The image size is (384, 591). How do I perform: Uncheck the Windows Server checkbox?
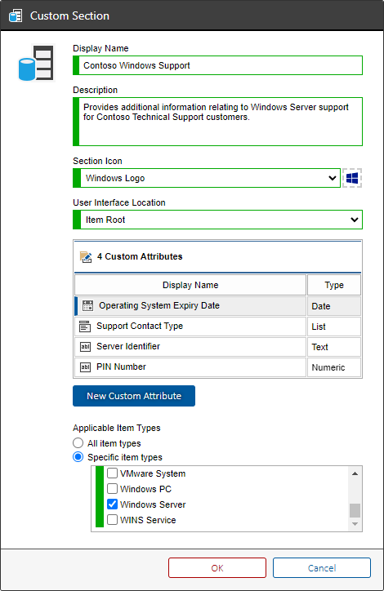pos(112,504)
